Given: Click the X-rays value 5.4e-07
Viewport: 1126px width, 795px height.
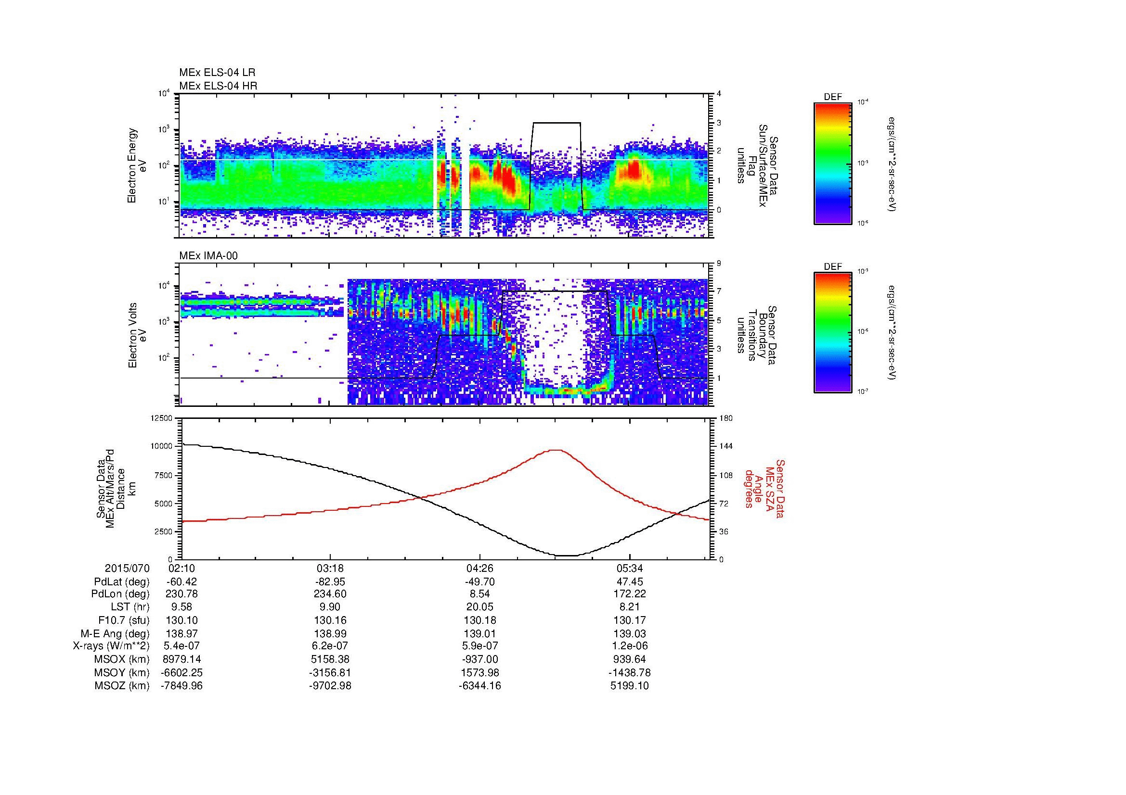Looking at the screenshot, I should point(182,646).
